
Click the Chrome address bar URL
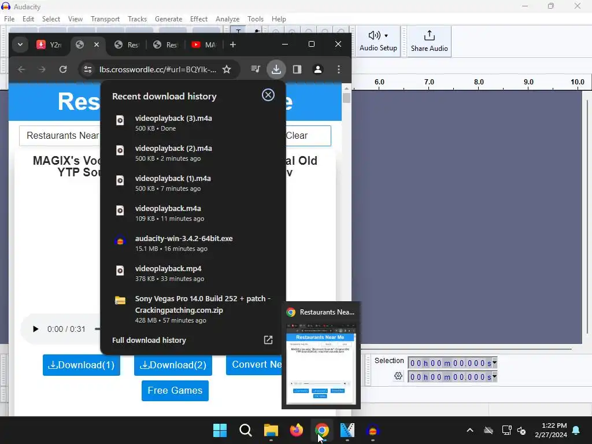157,69
